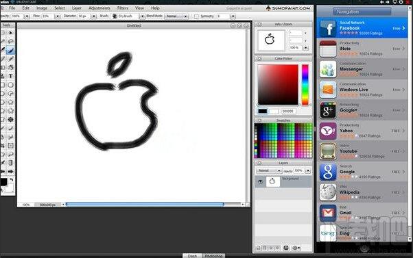Open the Filters menu
Image resolution: width=413 pixels, height=258 pixels.
coord(123,8)
